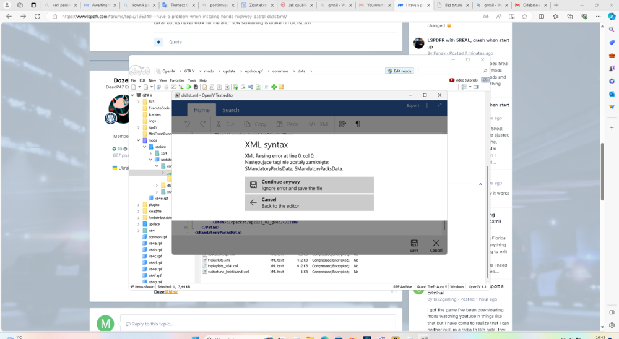The image size is (619, 339).
Task: Click the Paste tool in editor ribbon
Action: (287, 124)
